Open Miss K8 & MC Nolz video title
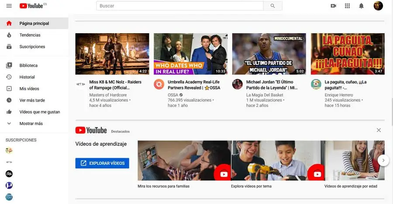393x204 pixels. click(x=115, y=85)
